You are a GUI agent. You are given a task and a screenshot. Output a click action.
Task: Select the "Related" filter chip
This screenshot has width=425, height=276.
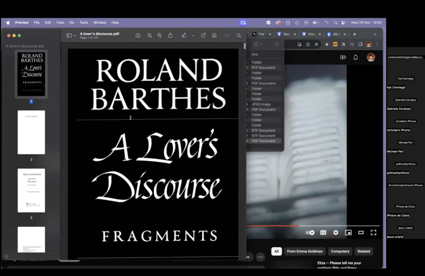pos(364,252)
